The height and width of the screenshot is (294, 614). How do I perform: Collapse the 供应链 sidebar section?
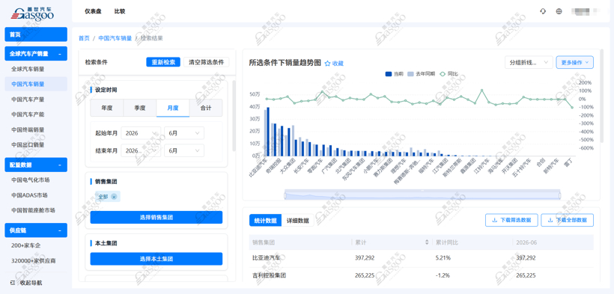coord(59,230)
